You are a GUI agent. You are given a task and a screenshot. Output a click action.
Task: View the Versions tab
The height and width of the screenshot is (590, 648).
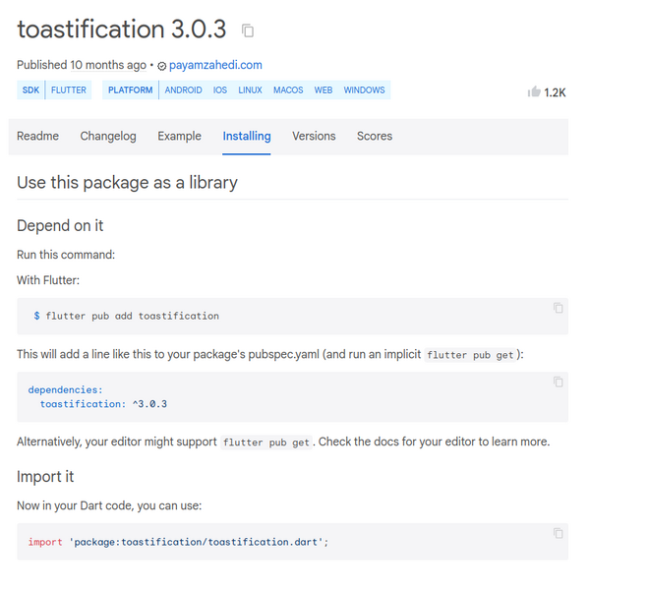pyautogui.click(x=314, y=136)
